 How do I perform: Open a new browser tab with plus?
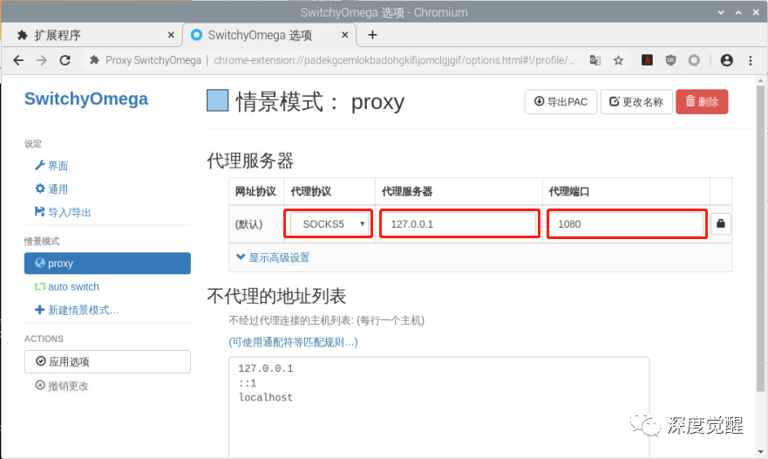[372, 35]
